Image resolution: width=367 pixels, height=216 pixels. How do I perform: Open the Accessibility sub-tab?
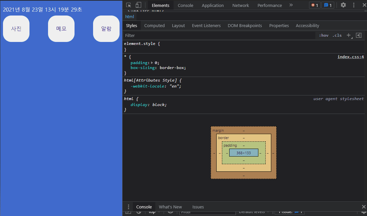point(308,26)
